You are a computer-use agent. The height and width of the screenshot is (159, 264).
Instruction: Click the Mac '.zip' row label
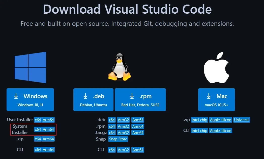(186, 120)
